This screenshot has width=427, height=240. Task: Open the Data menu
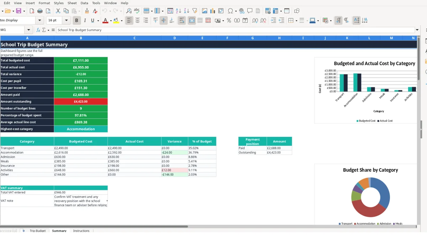coord(84,3)
